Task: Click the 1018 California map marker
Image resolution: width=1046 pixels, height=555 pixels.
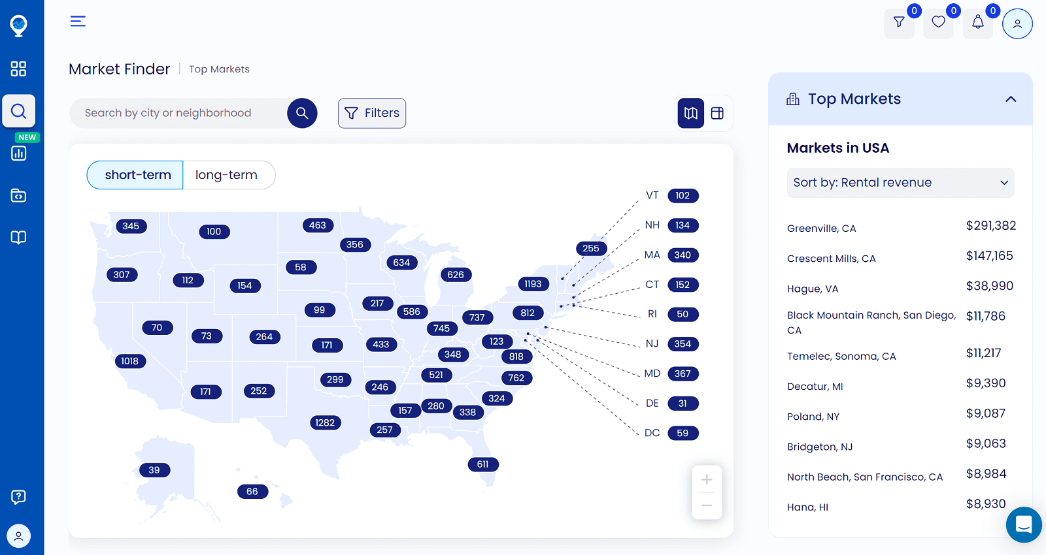Action: pyautogui.click(x=129, y=361)
